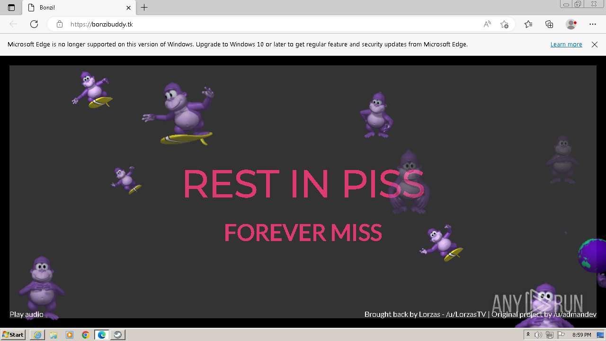Open Edge Settings and more menu
Viewport: 606px width, 341px height.
[593, 24]
